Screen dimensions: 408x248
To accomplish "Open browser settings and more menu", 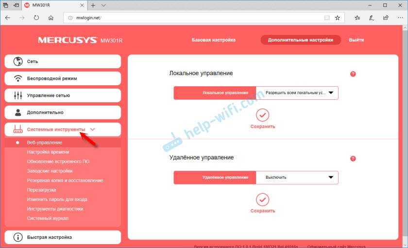I will 400,17.
